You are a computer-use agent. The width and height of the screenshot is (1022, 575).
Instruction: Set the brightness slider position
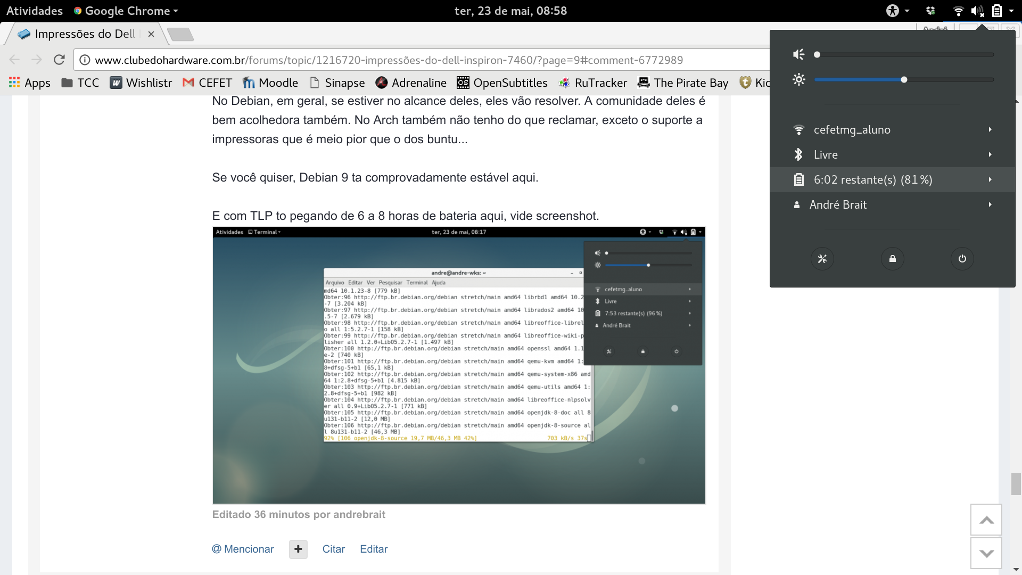click(x=904, y=80)
